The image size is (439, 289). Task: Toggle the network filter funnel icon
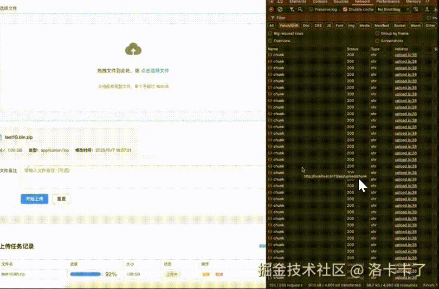click(x=292, y=9)
